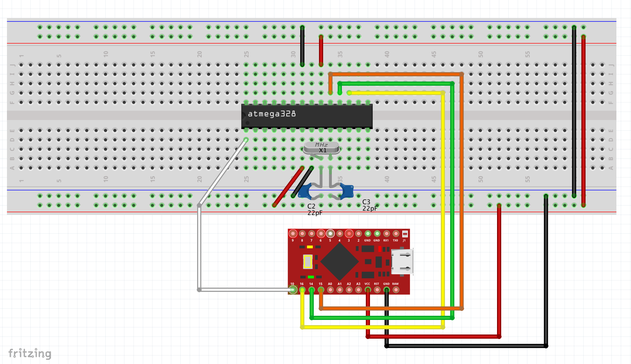The height and width of the screenshot is (364, 631).
Task: Select the diagonal black wire beside capacitor C2
Action: [302, 182]
